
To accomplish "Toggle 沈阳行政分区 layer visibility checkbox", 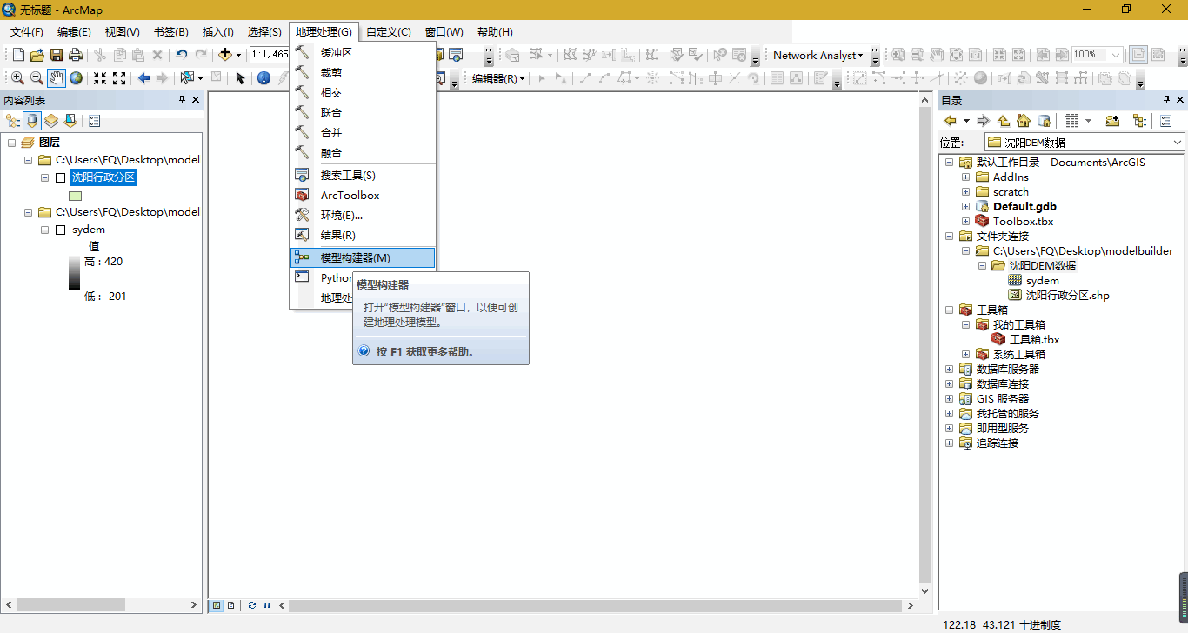I will click(60, 177).
